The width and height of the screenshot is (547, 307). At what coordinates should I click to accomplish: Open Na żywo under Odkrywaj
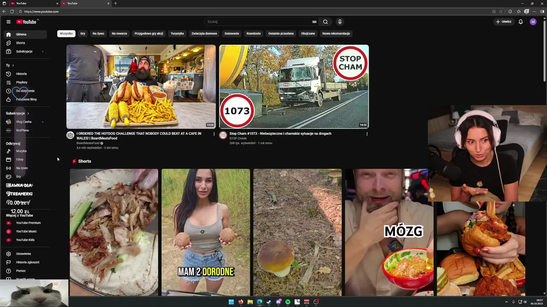25,168
